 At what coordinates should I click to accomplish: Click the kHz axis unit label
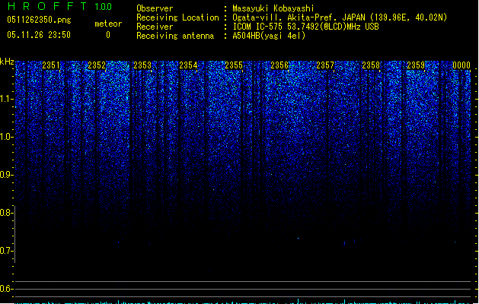(7, 62)
